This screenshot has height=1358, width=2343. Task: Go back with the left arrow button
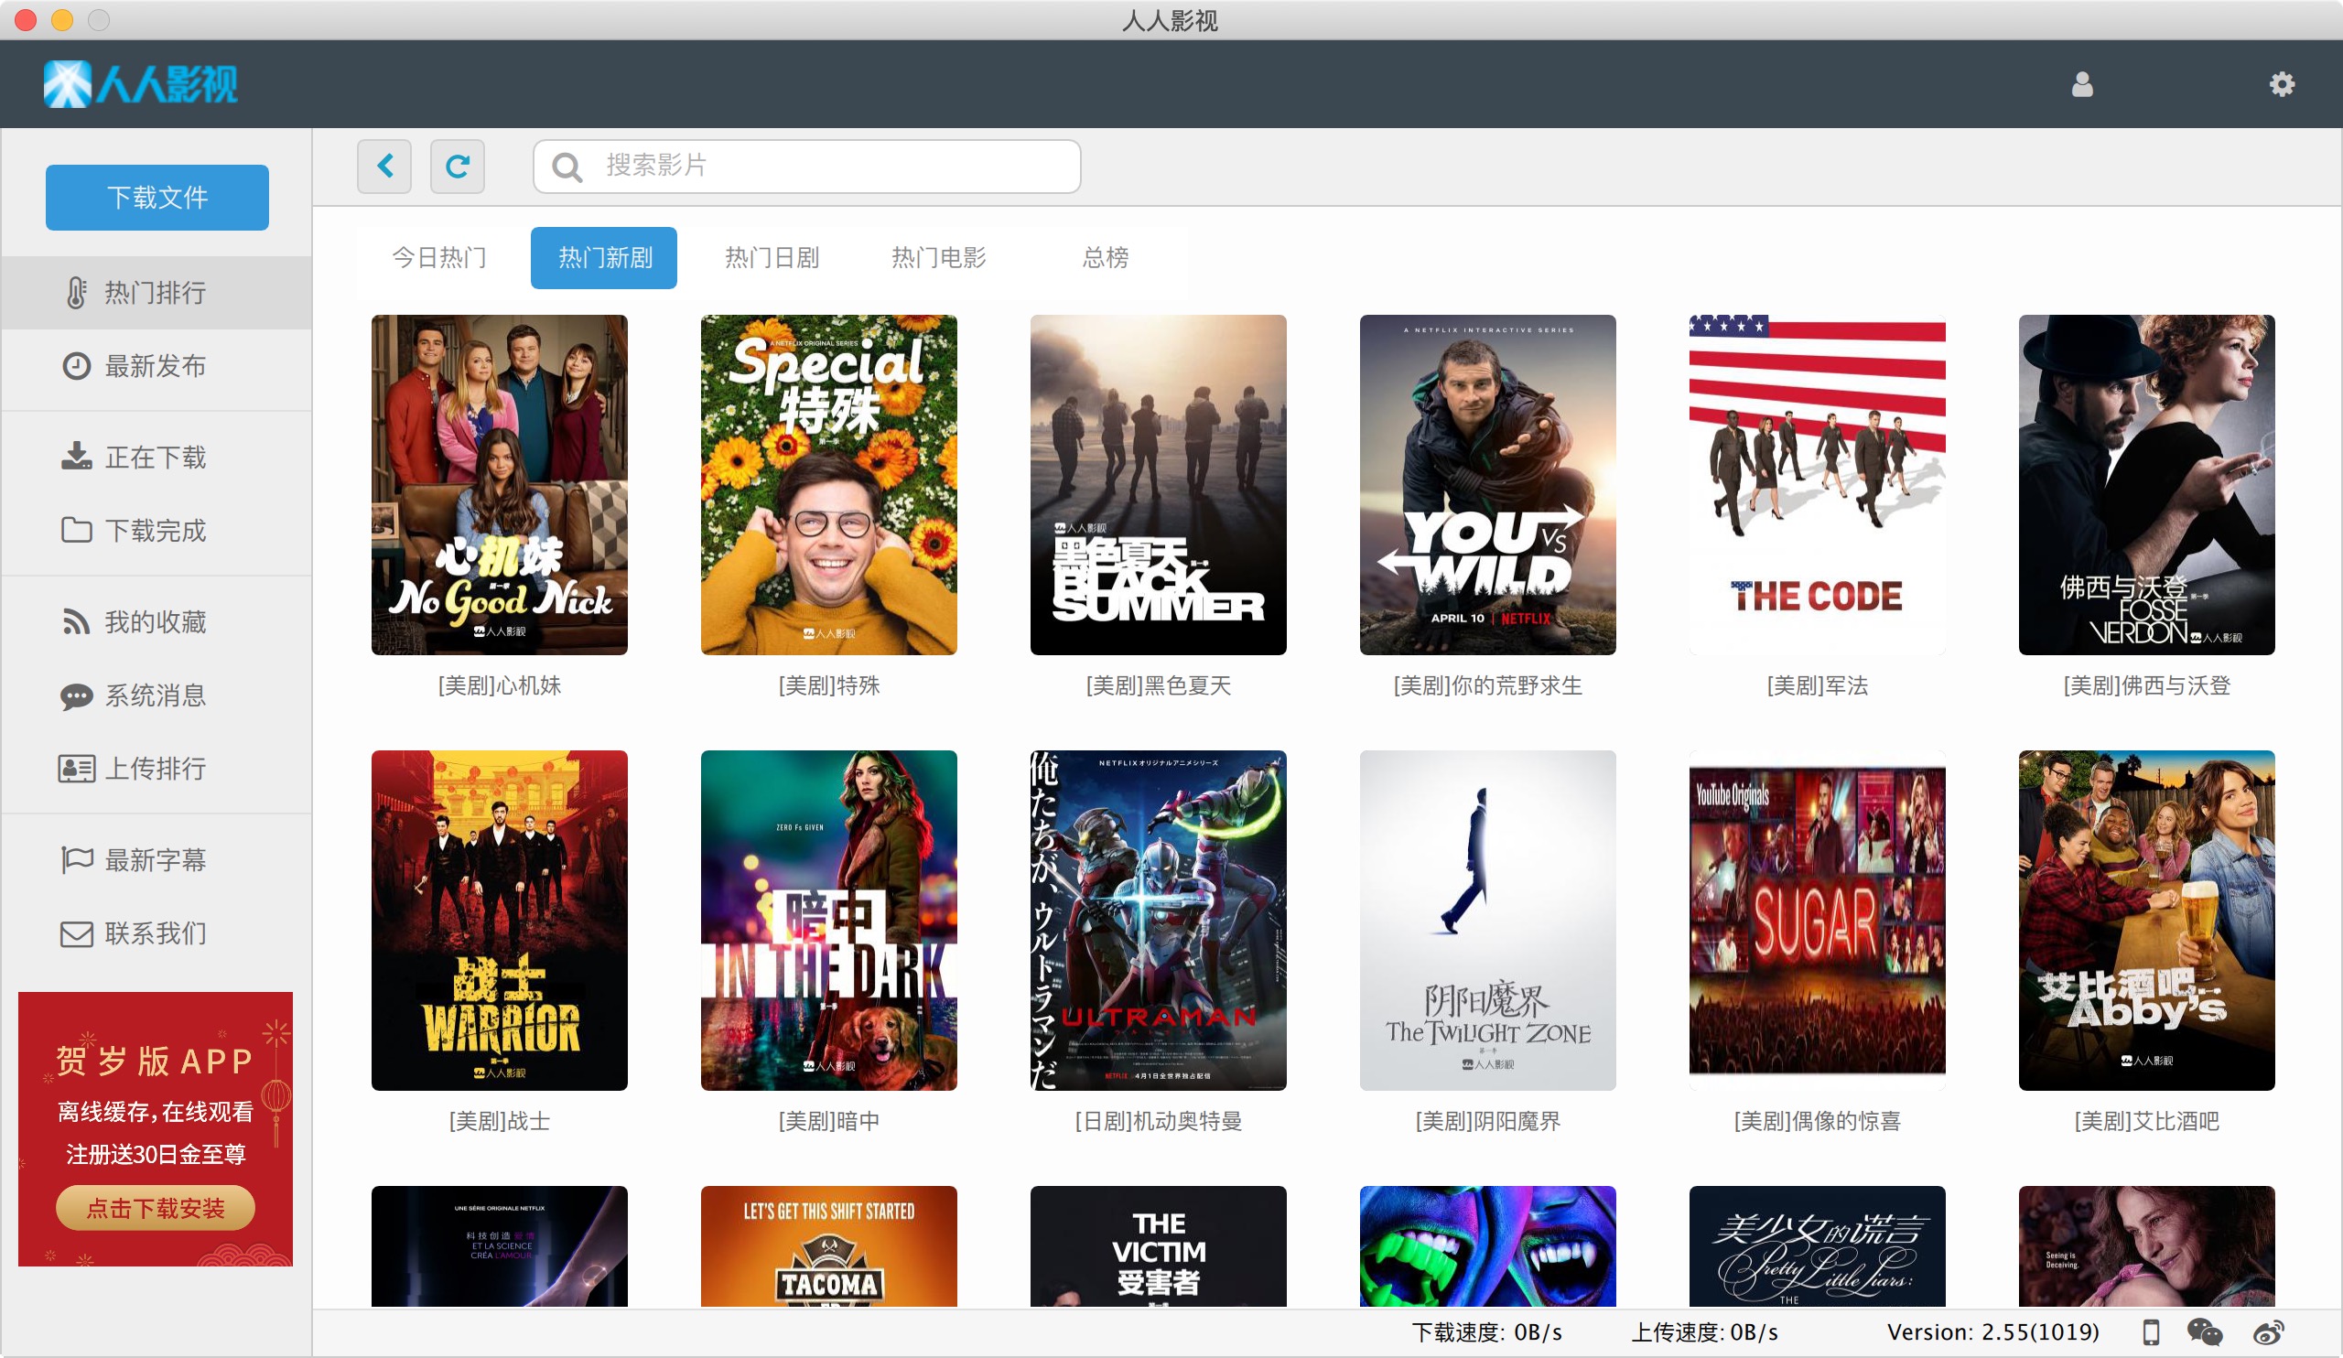coord(384,167)
